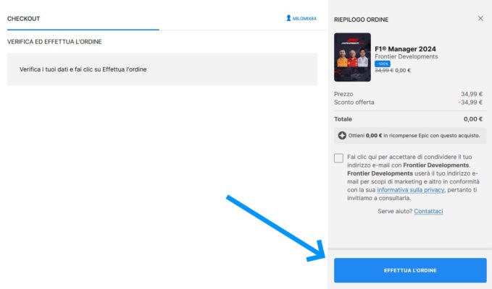Click the Epic rewards coin icon

pos(342,135)
